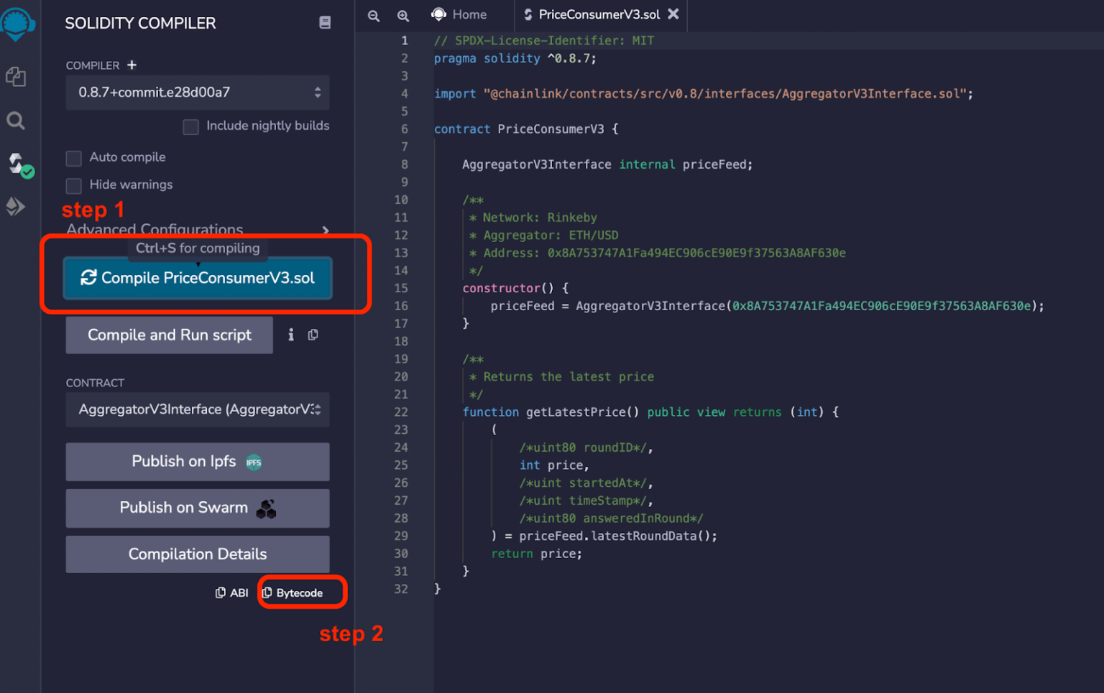Check Include nightly builds
This screenshot has width=1104, height=693.
tap(190, 126)
